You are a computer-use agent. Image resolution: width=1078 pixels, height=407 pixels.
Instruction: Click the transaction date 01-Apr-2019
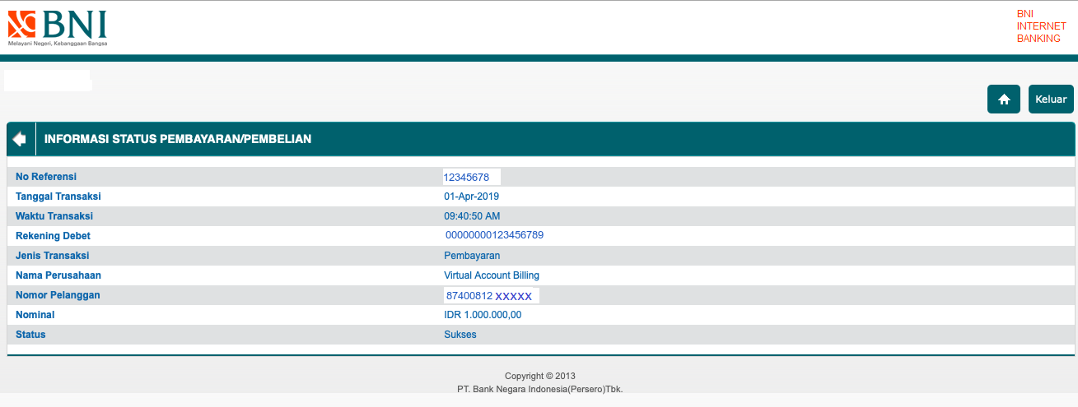pos(471,197)
